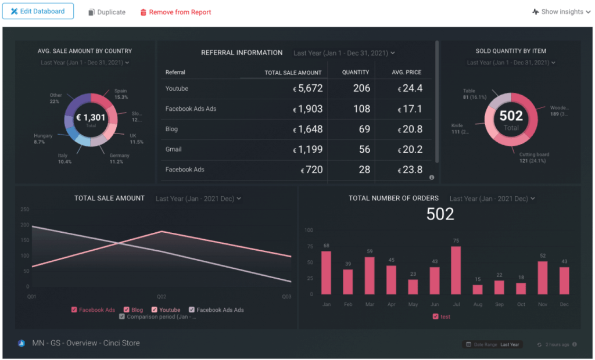Click the Hungary 8.7% donut label

tap(43, 139)
